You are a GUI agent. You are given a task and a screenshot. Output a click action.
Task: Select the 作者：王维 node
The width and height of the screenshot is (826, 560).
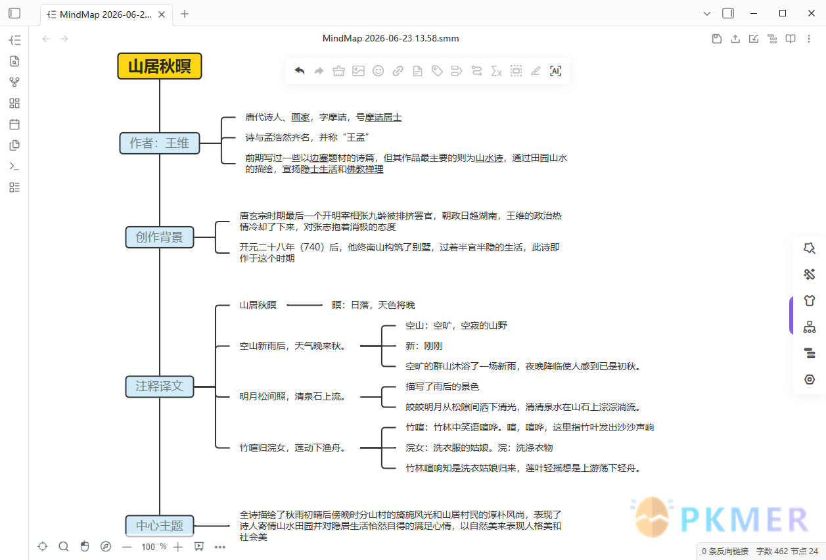click(x=160, y=143)
